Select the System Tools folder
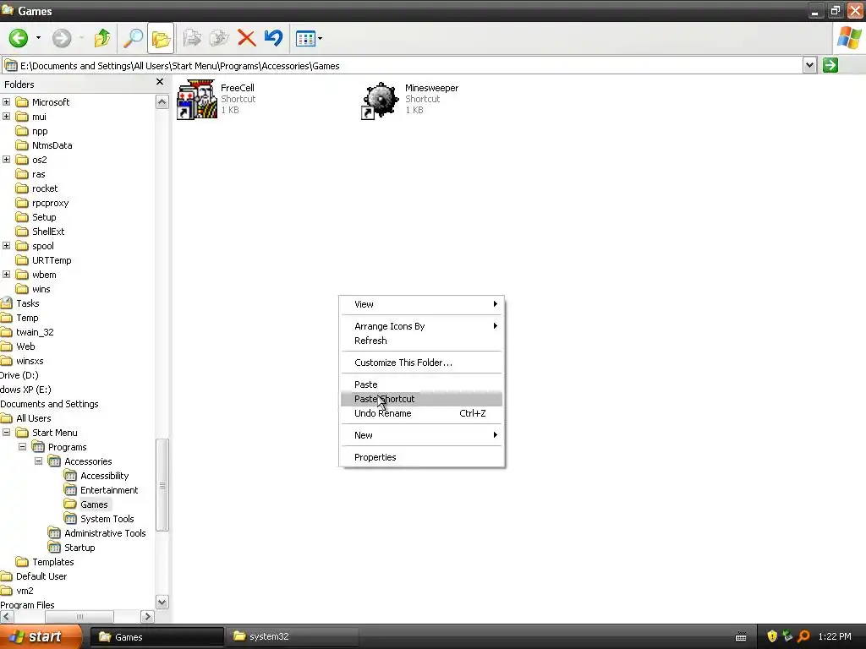 107,518
